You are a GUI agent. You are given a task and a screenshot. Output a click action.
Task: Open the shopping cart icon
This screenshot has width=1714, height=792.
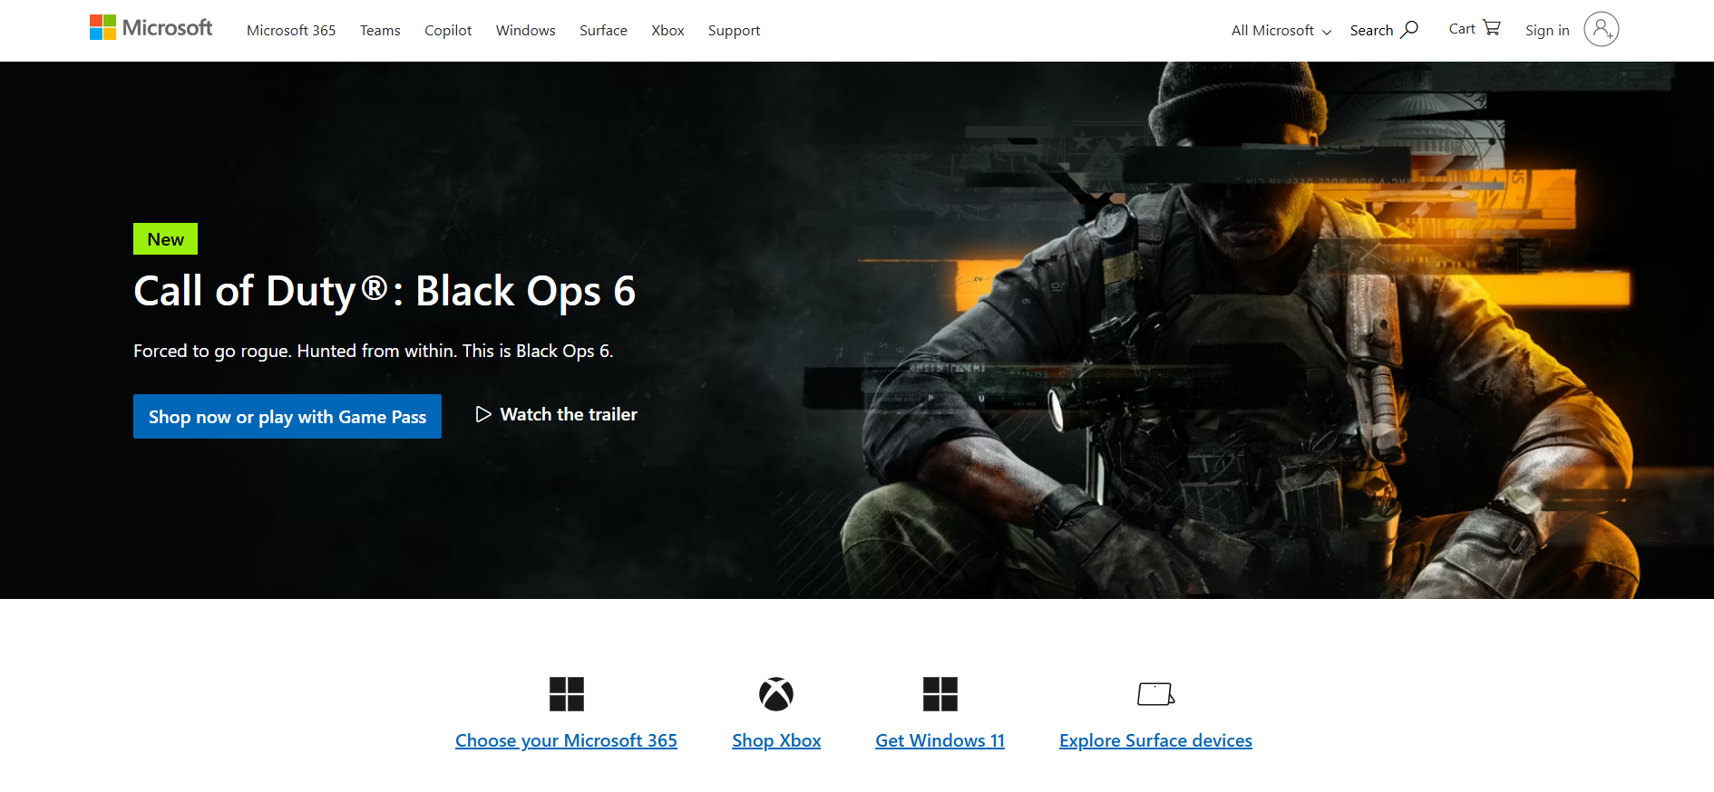click(1492, 28)
